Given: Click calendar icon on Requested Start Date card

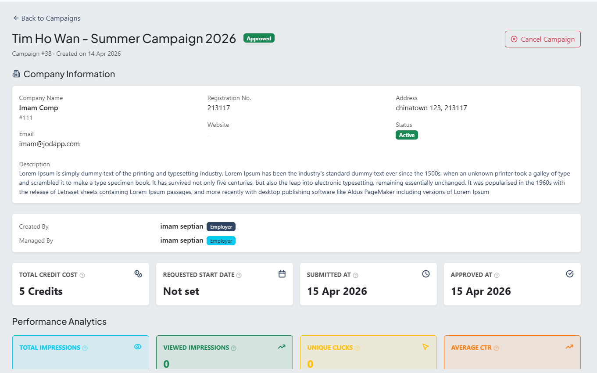Looking at the screenshot, I should (282, 274).
